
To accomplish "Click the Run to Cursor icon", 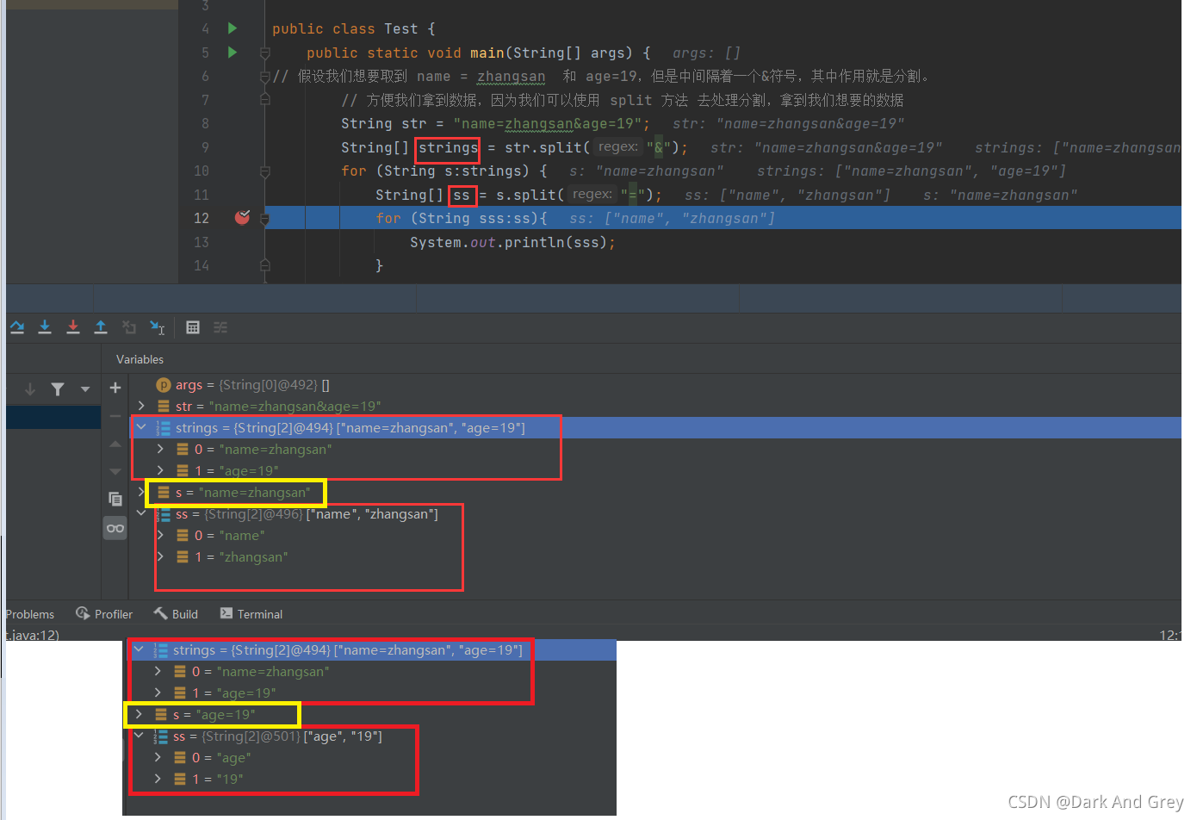I will tap(157, 327).
